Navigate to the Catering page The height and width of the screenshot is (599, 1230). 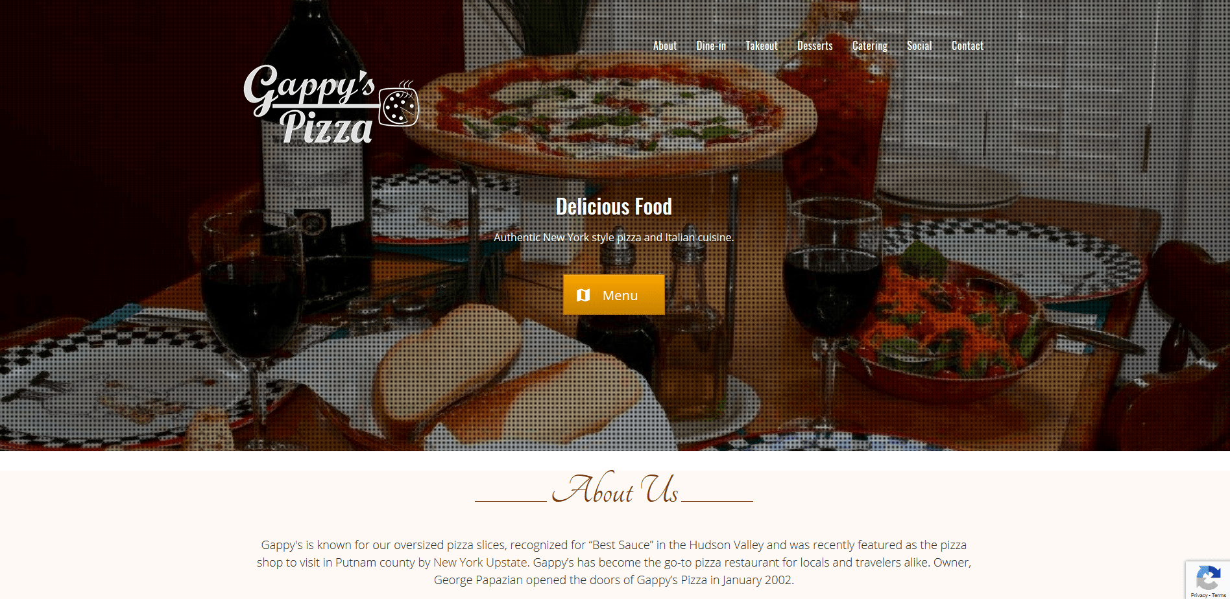pos(870,46)
